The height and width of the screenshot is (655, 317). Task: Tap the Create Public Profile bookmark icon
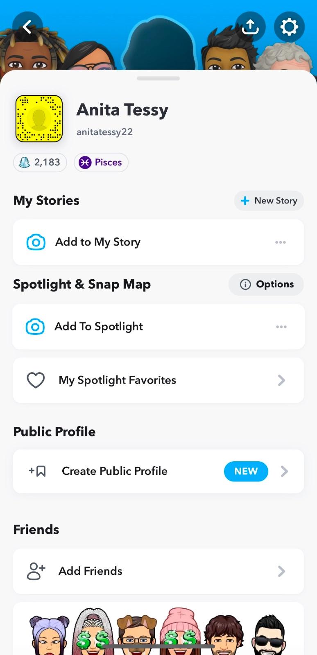(x=38, y=471)
